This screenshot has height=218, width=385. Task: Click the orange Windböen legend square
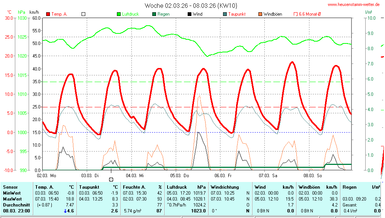pos(260,14)
